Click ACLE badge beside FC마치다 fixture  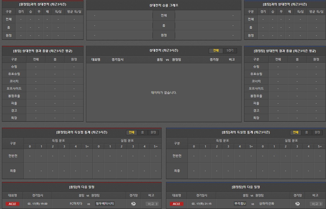(x=13, y=204)
